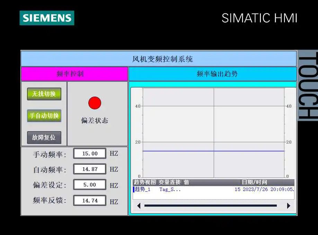Edit the 偏差设定 value field

(90, 184)
